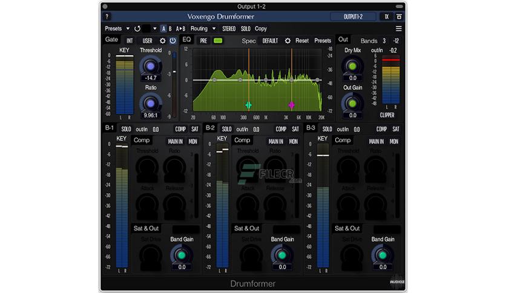506x293 pixels.
Task: Open the black color swatch dropdown arrow
Action: 155,28
